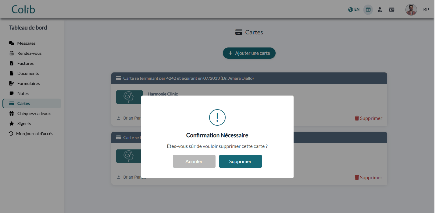Click the Formulaires pen icon
Screen dimensions: 439x213
click(12, 83)
